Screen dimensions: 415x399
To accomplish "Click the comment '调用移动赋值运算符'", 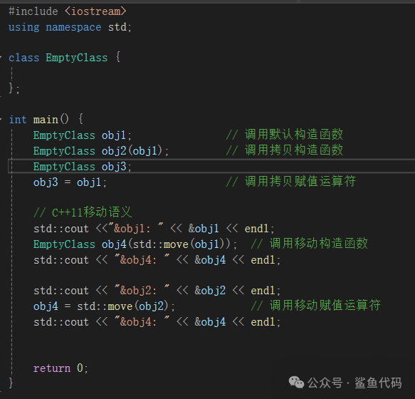I will click(325, 305).
